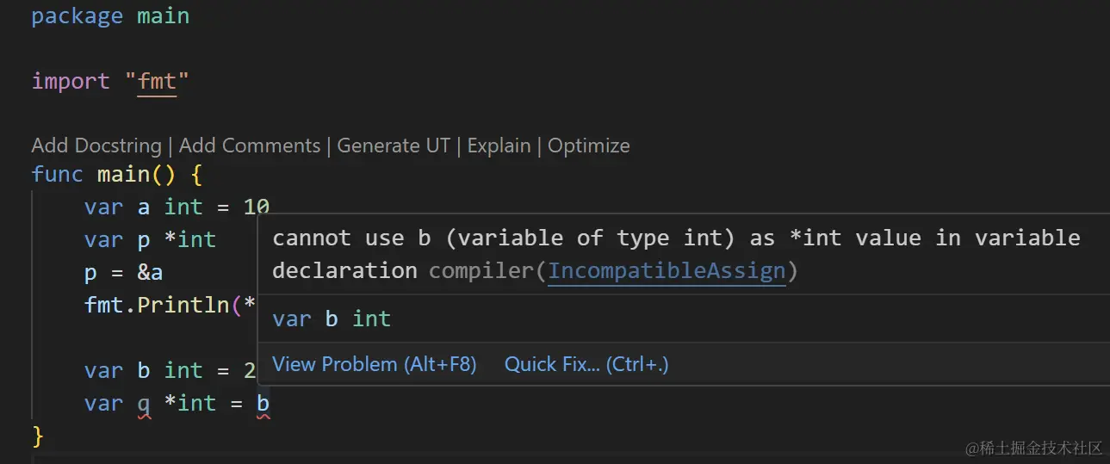The width and height of the screenshot is (1110, 464).
Task: Click the underlined variable q
Action: click(x=144, y=403)
